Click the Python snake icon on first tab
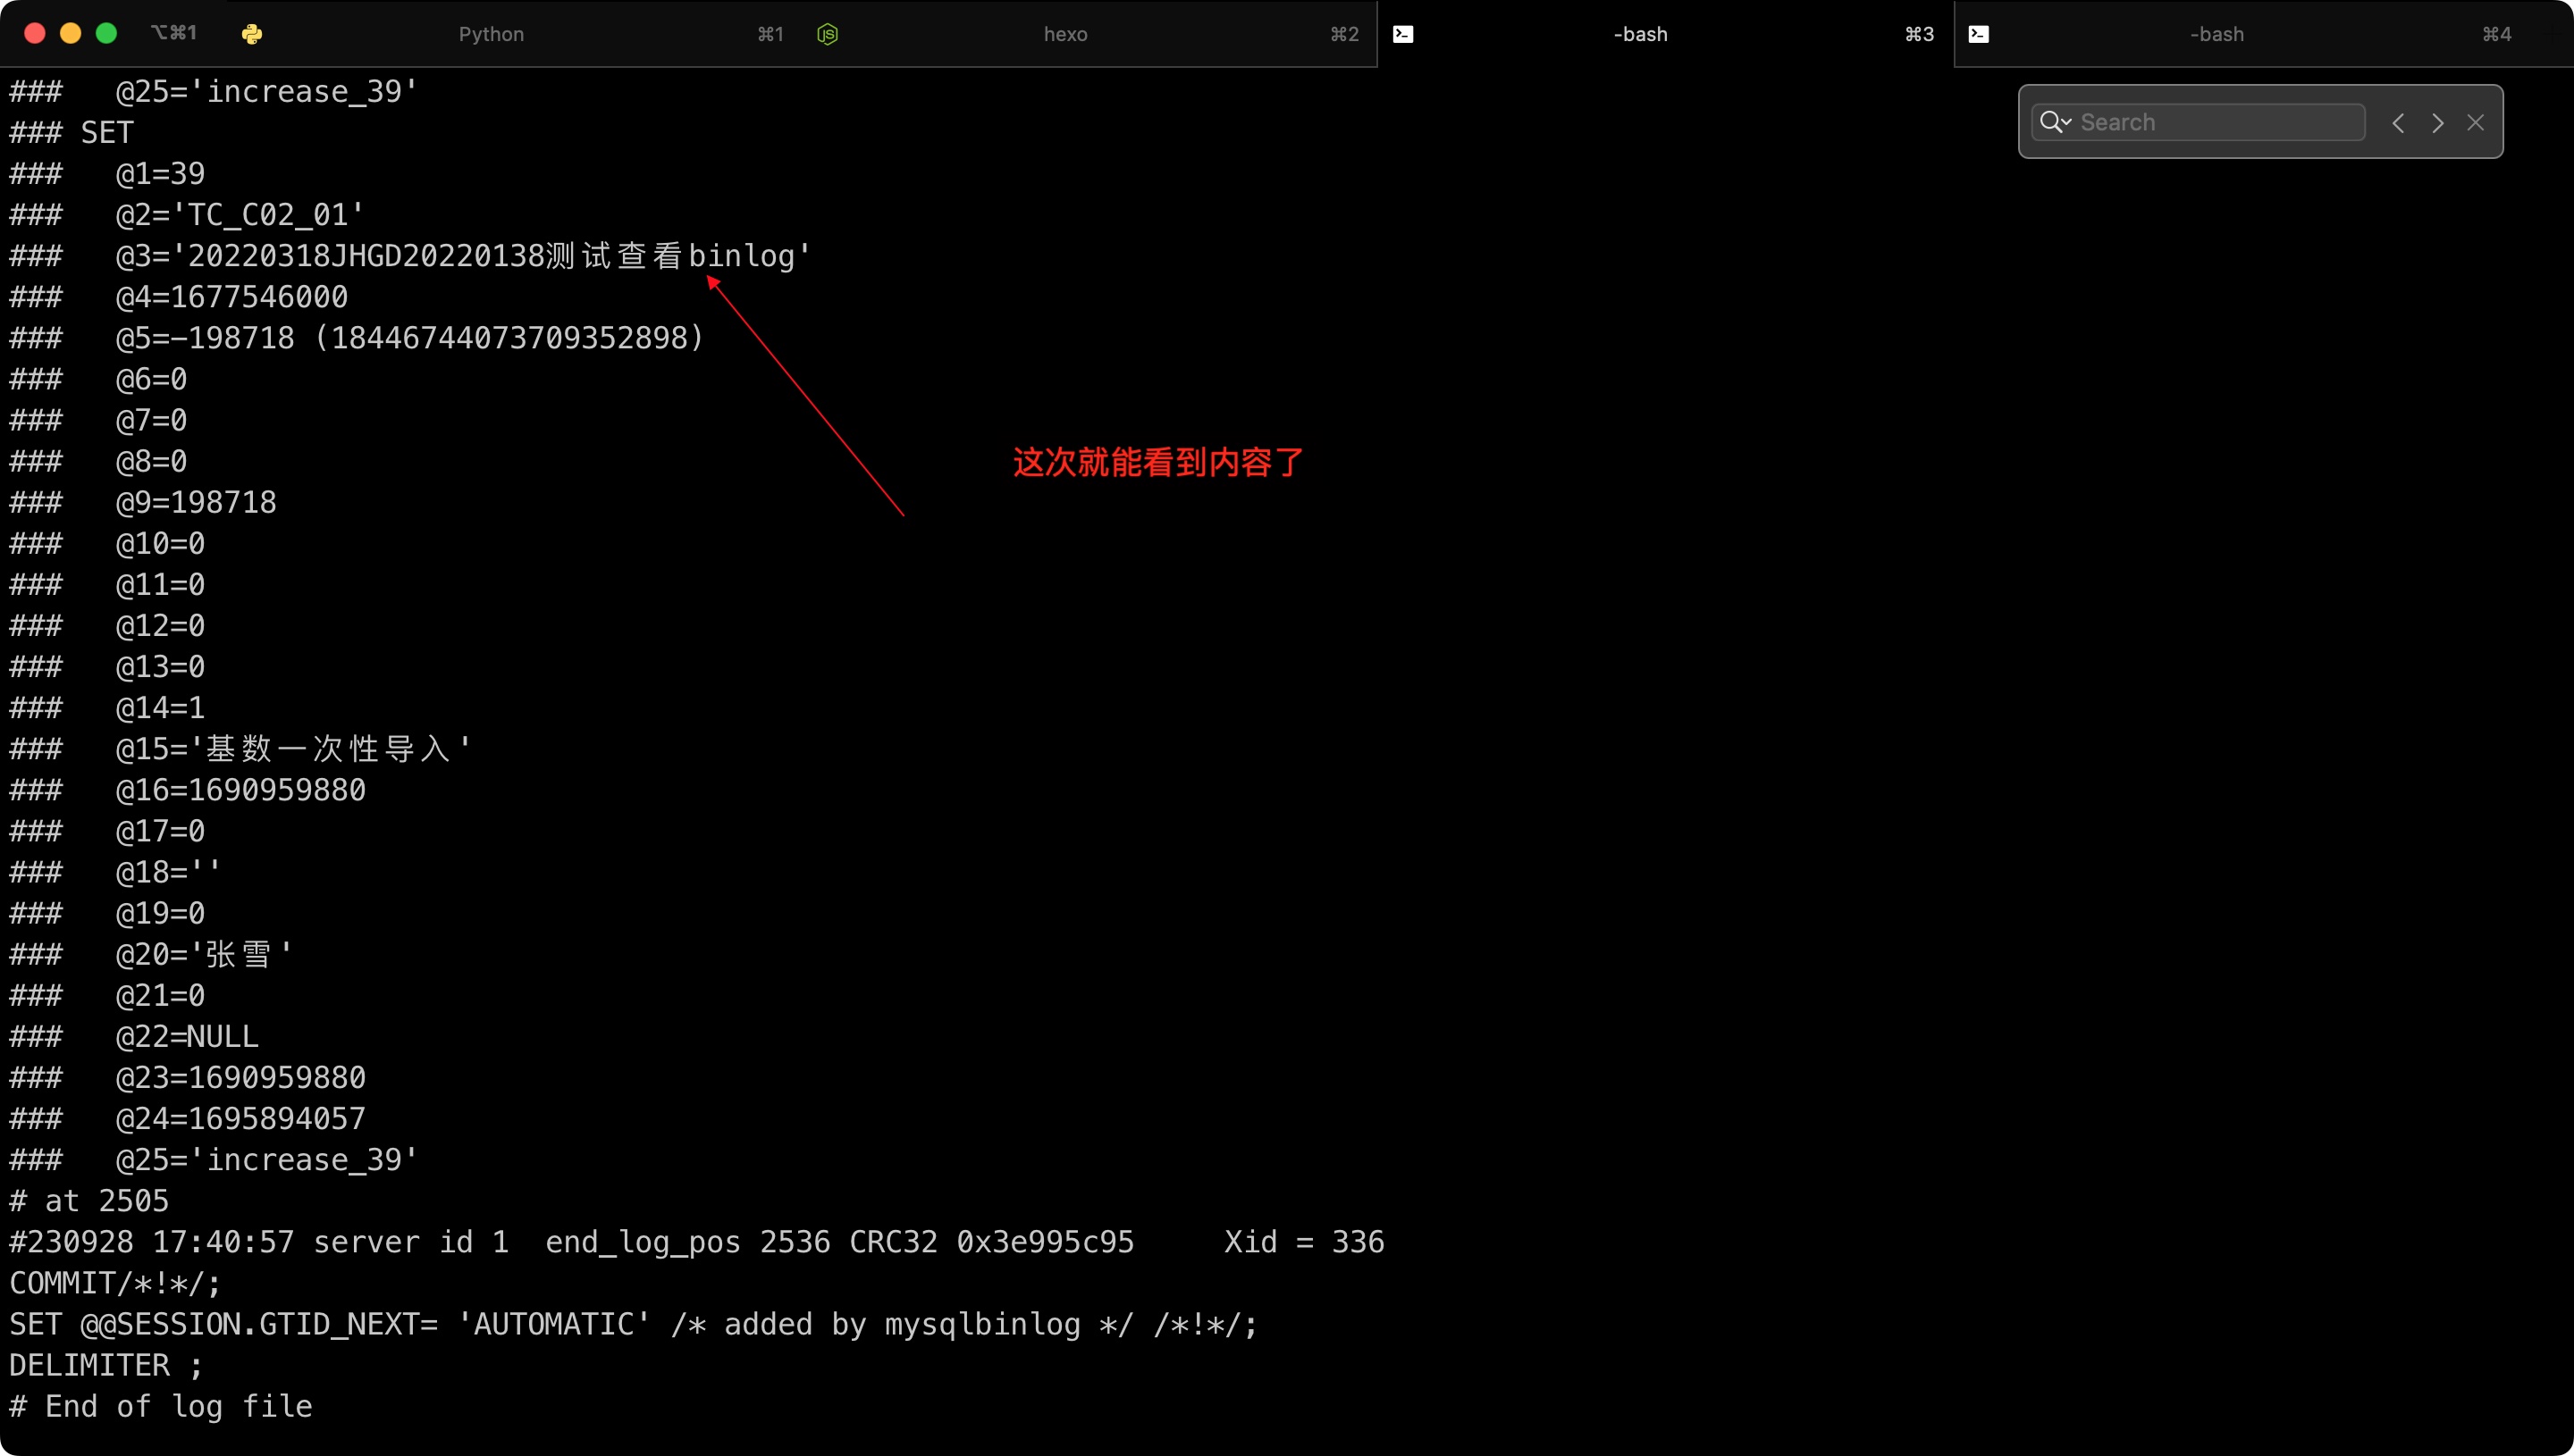The image size is (2574, 1456). click(x=252, y=34)
